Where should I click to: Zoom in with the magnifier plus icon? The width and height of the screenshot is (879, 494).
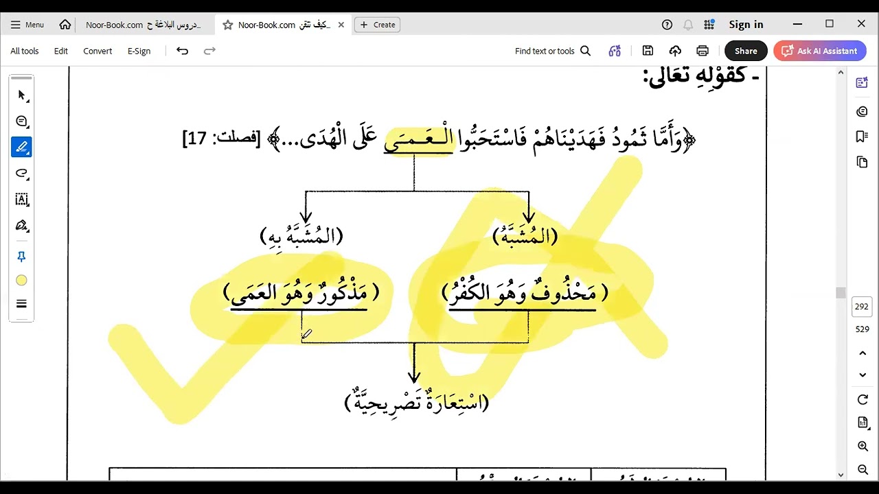coord(863,447)
